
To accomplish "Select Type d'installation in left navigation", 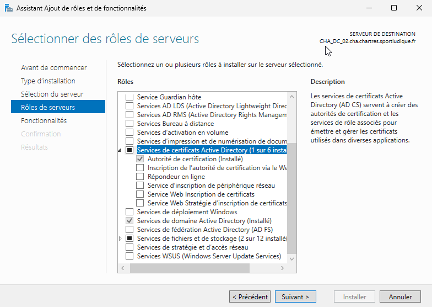I will (x=48, y=81).
